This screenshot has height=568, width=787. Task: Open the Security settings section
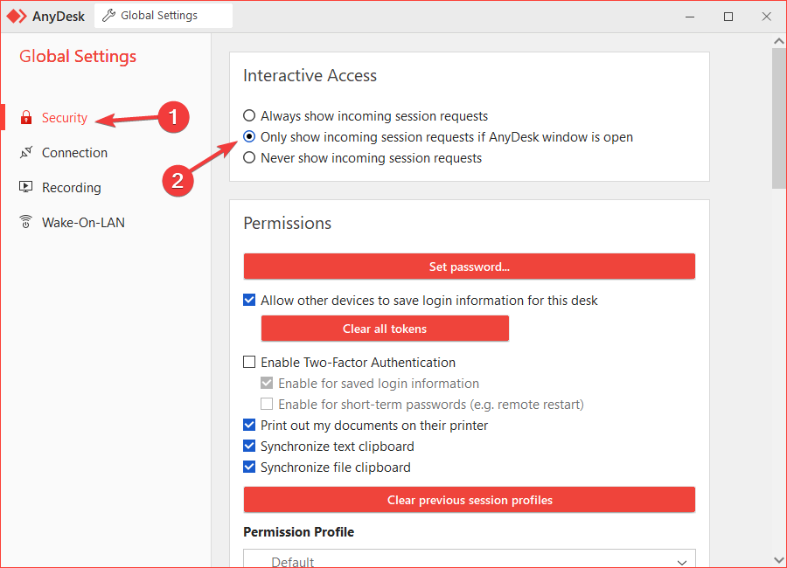[64, 117]
